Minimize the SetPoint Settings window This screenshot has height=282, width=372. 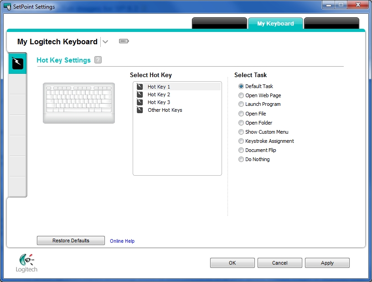click(x=329, y=5)
